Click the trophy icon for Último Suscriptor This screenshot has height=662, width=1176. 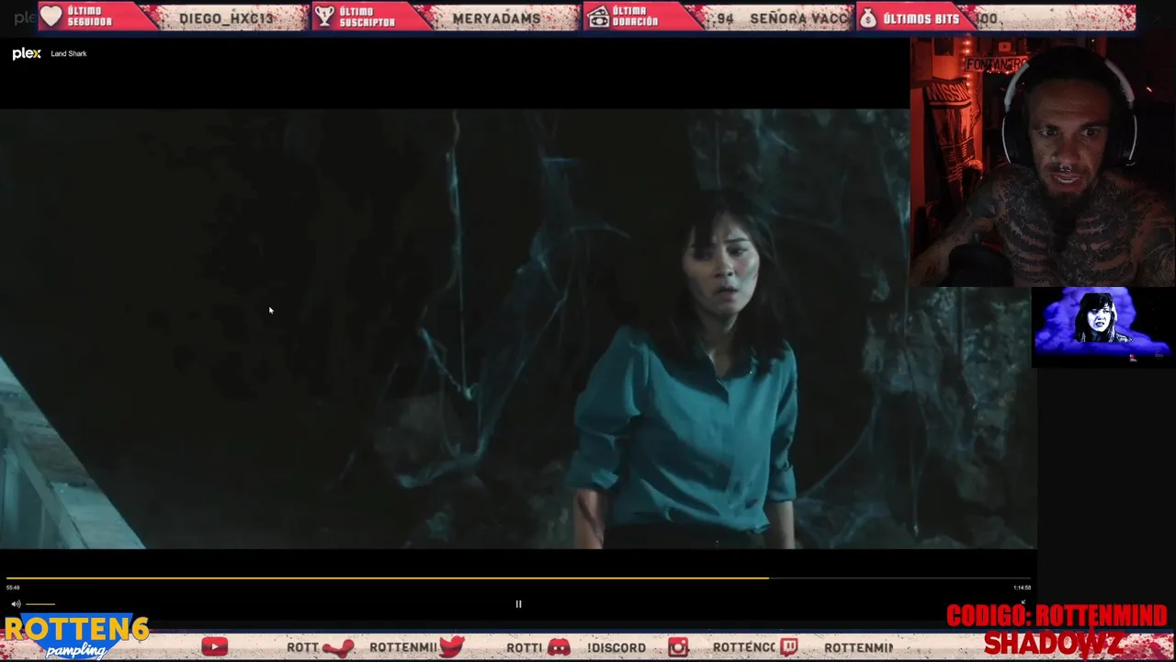tap(323, 17)
